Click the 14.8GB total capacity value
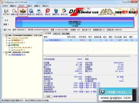Viewport: 139px width, 103px height. point(79,63)
